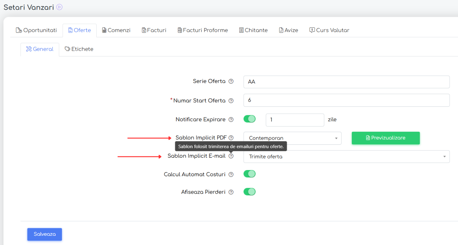
Task: Disable the Notificare Expirare toggle
Action: coord(249,119)
